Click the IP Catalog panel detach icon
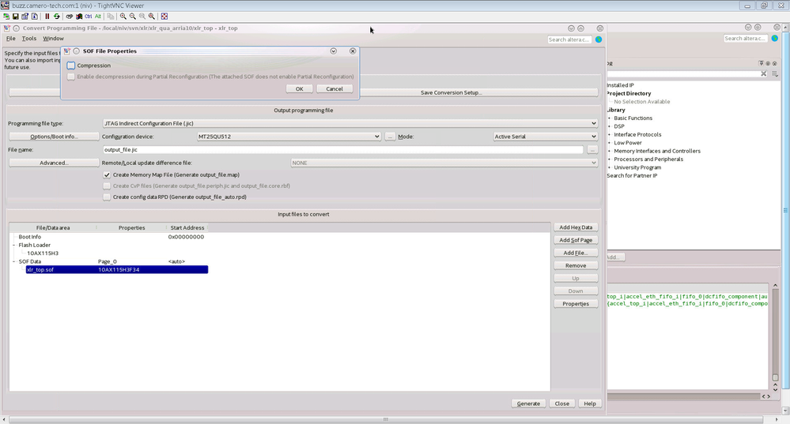This screenshot has width=790, height=424. [x=768, y=63]
